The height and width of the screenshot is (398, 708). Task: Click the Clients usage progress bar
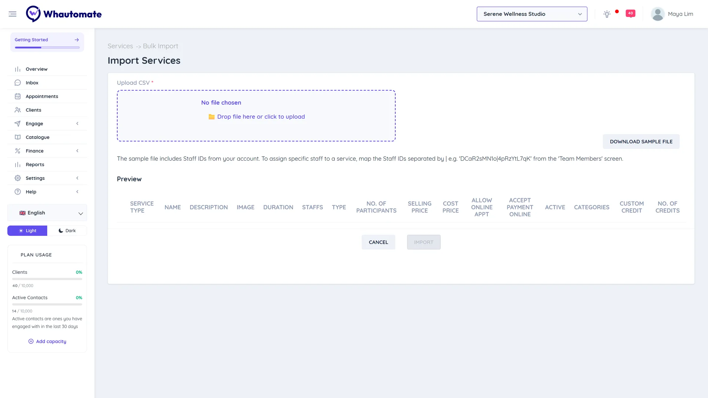click(47, 279)
